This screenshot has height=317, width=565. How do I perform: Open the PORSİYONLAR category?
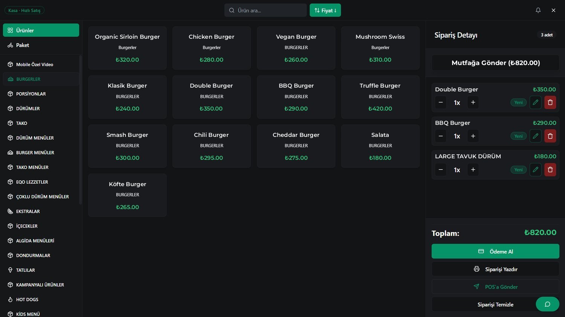(x=41, y=94)
